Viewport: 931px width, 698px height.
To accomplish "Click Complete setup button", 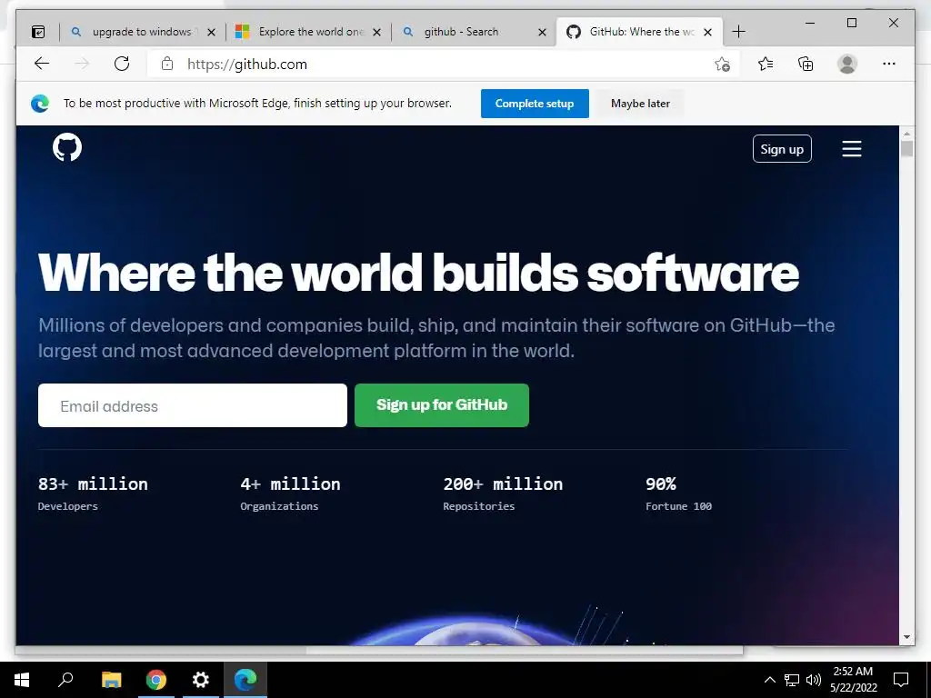I will coord(535,104).
